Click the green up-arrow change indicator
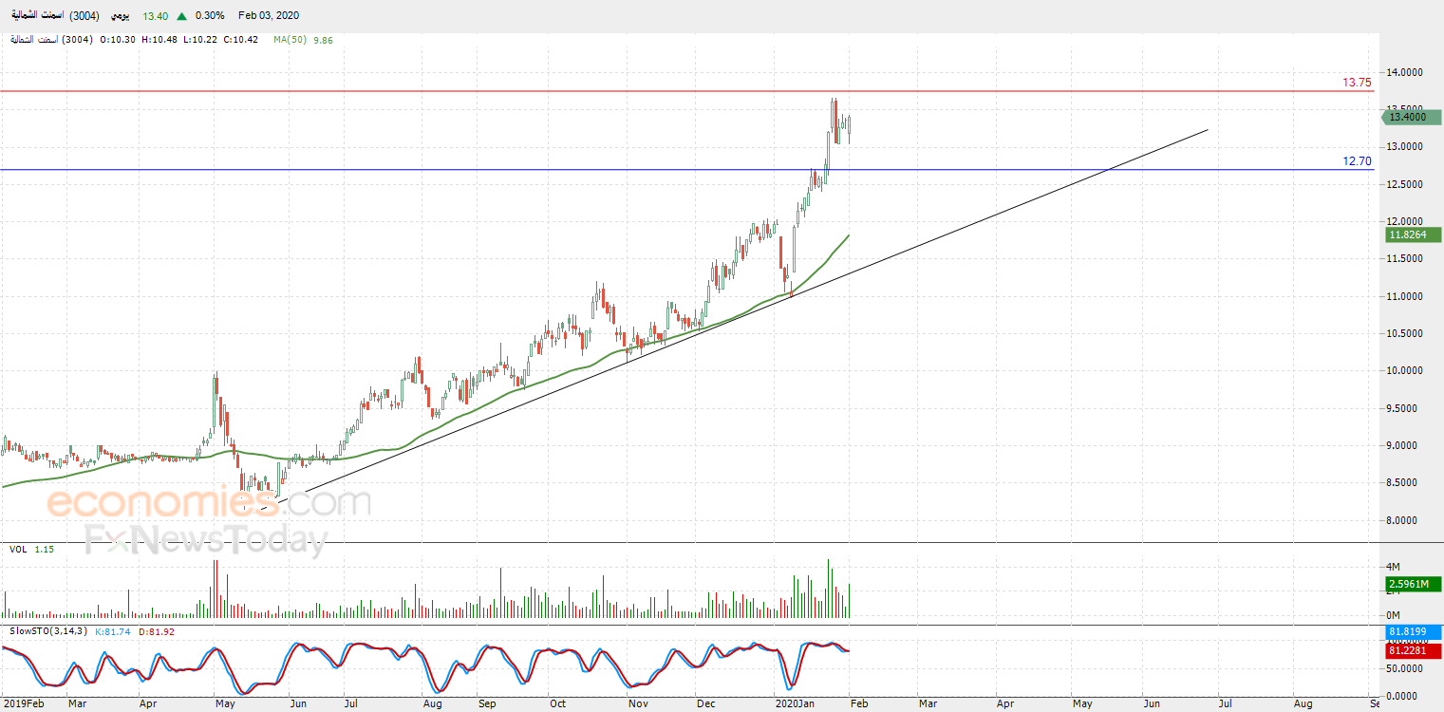The height and width of the screenshot is (712, 1444). click(x=181, y=16)
